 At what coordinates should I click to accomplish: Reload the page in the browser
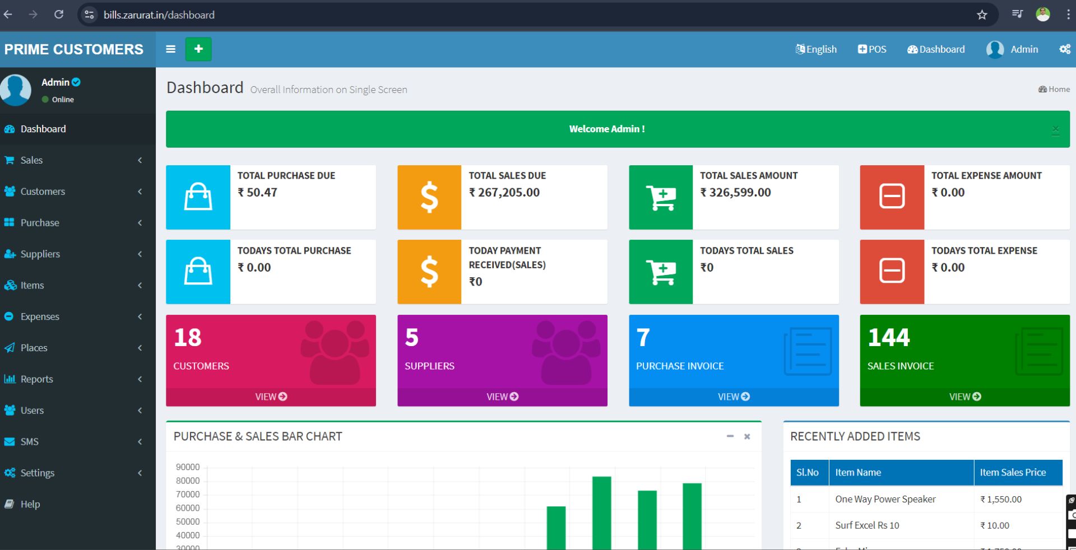point(59,15)
